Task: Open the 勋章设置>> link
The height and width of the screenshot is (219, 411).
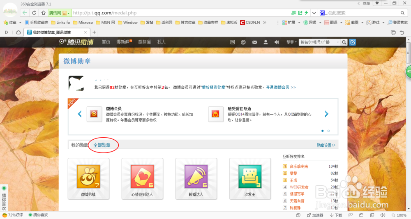Action: tap(326, 145)
